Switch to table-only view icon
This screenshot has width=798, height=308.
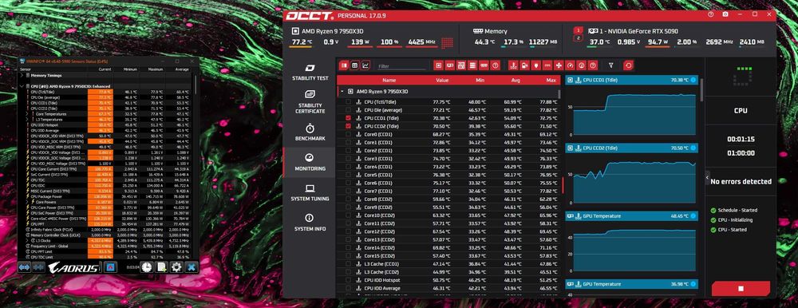pyautogui.click(x=355, y=65)
